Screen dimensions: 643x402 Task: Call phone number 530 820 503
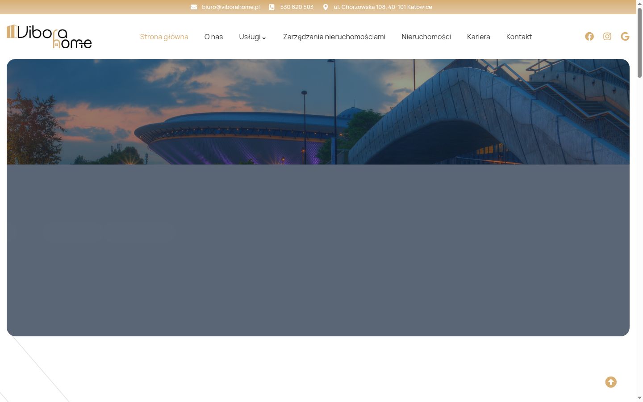[296, 7]
